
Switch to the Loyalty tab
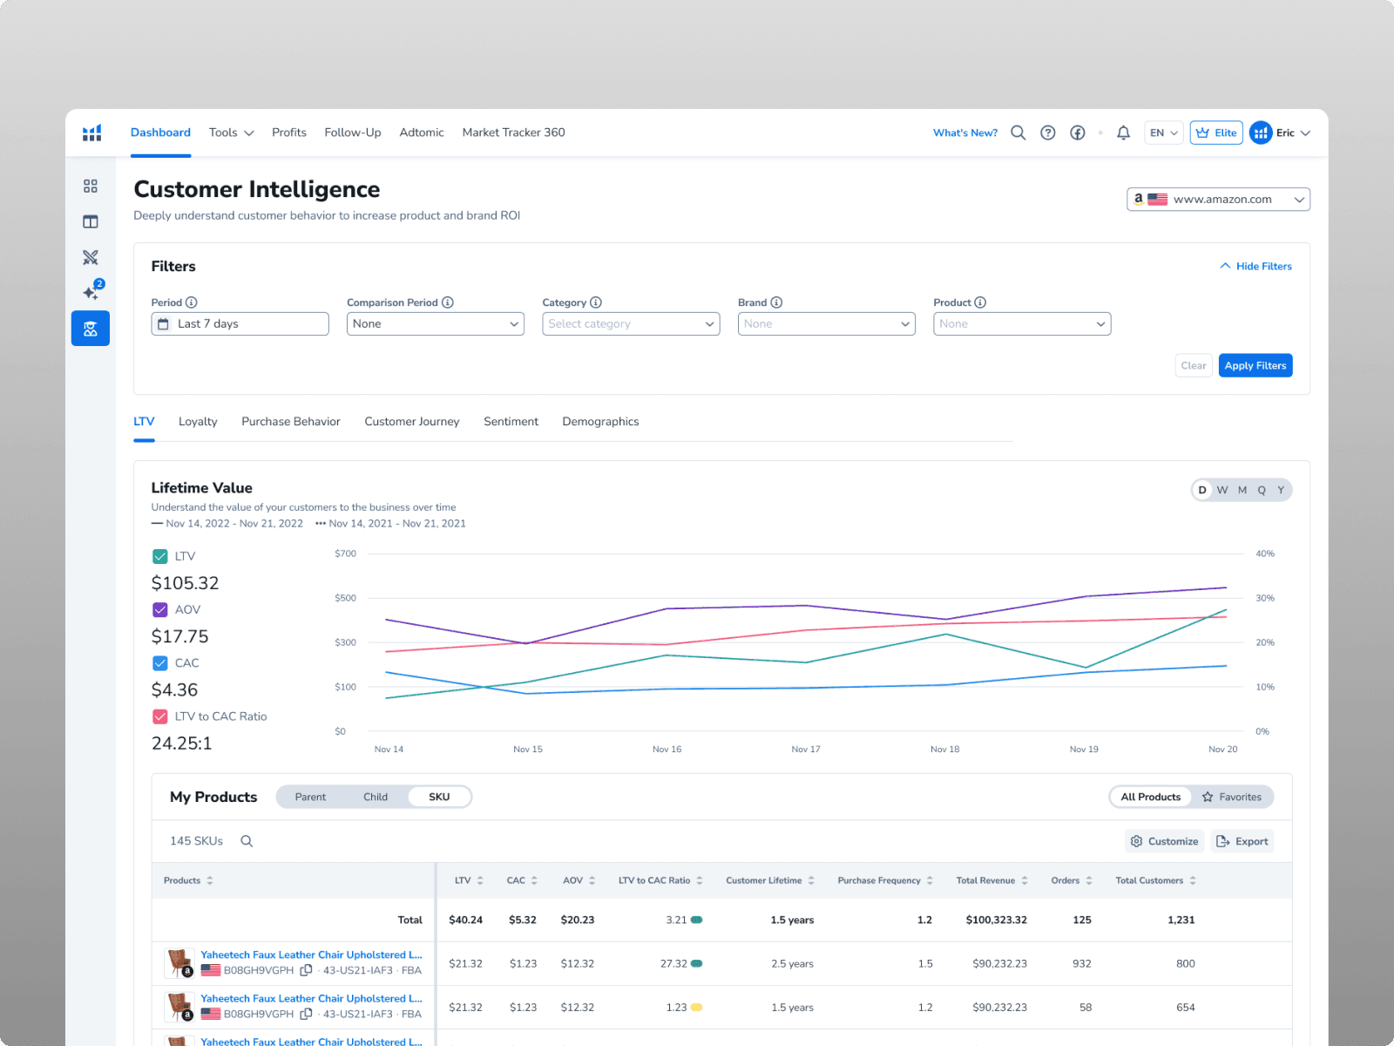(198, 422)
